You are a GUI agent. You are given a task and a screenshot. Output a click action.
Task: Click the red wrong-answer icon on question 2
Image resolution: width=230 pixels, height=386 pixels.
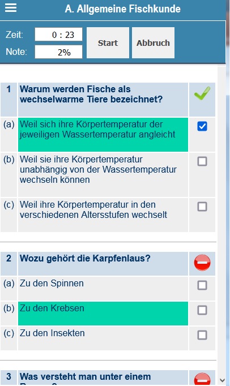click(202, 263)
